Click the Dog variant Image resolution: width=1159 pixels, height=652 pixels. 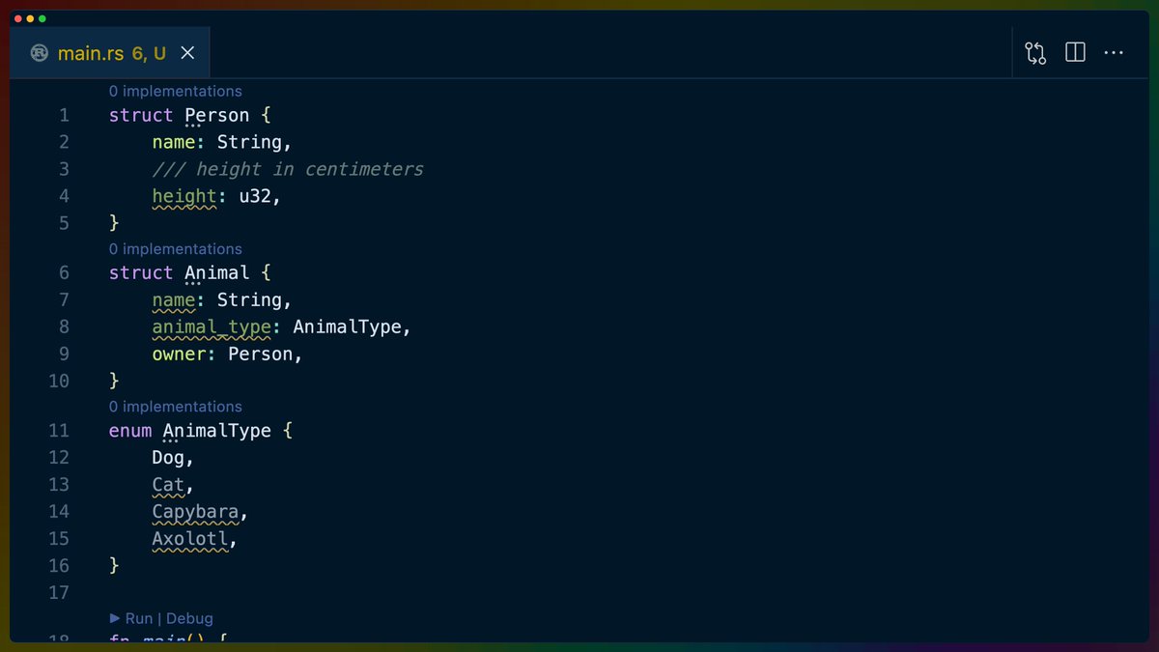click(168, 458)
